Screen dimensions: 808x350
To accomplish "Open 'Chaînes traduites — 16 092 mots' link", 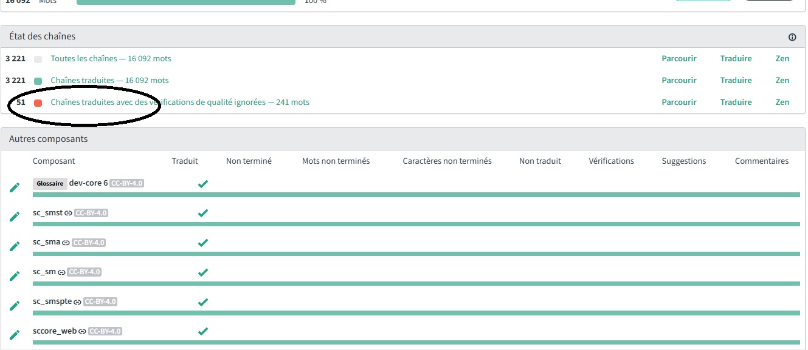I will coord(109,81).
